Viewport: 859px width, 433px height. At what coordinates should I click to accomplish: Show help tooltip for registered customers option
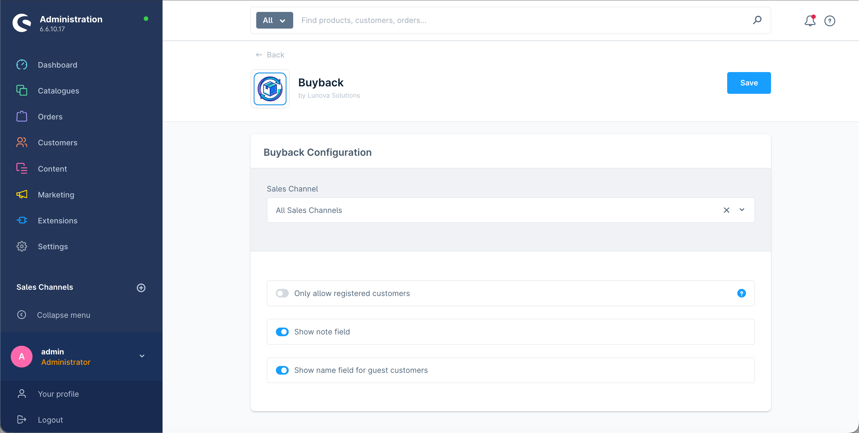tap(741, 293)
